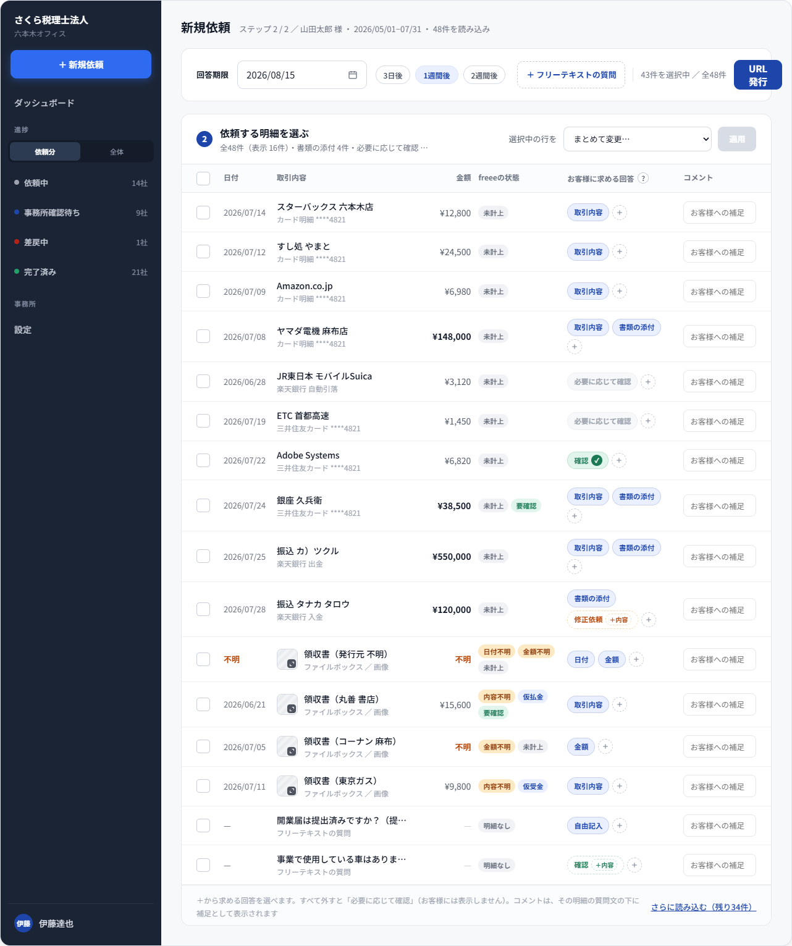Check the 振込 タナカ タロウ row checkbox

click(x=203, y=609)
